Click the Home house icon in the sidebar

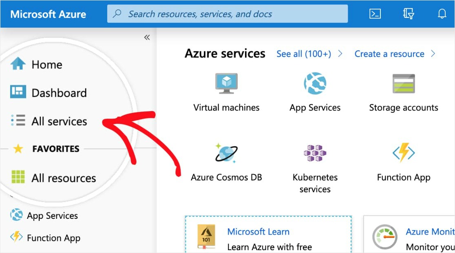tap(18, 64)
